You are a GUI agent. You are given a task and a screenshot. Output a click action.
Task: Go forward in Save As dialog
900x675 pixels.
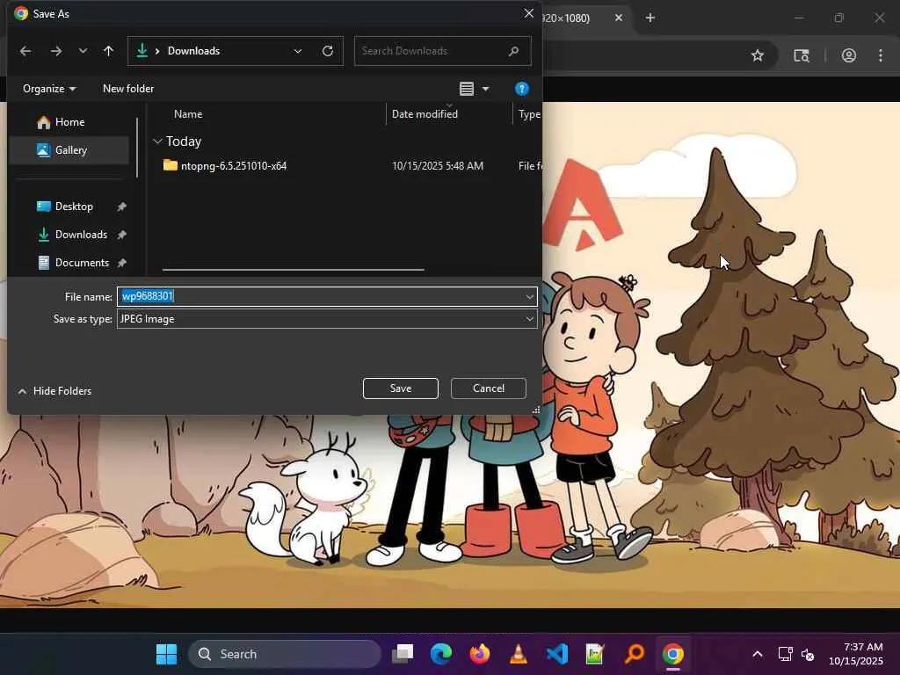[55, 51]
